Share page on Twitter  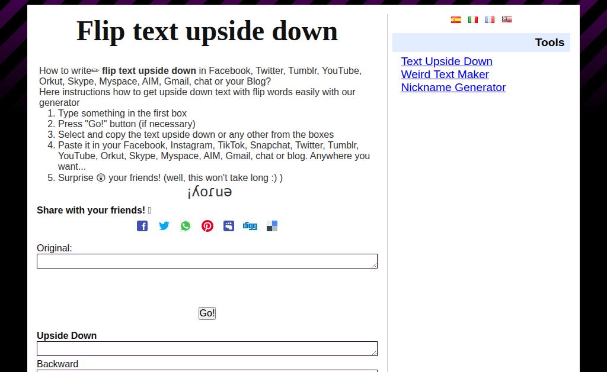(x=164, y=226)
